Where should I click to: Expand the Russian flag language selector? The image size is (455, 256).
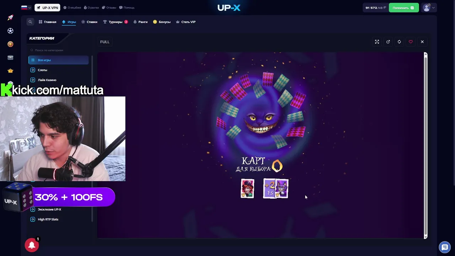(26, 7)
